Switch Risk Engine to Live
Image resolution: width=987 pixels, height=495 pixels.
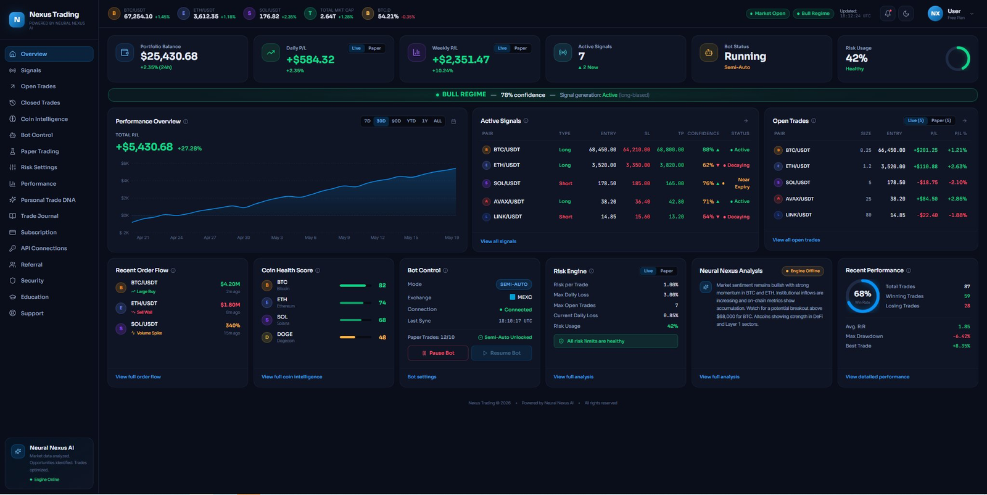coord(648,271)
